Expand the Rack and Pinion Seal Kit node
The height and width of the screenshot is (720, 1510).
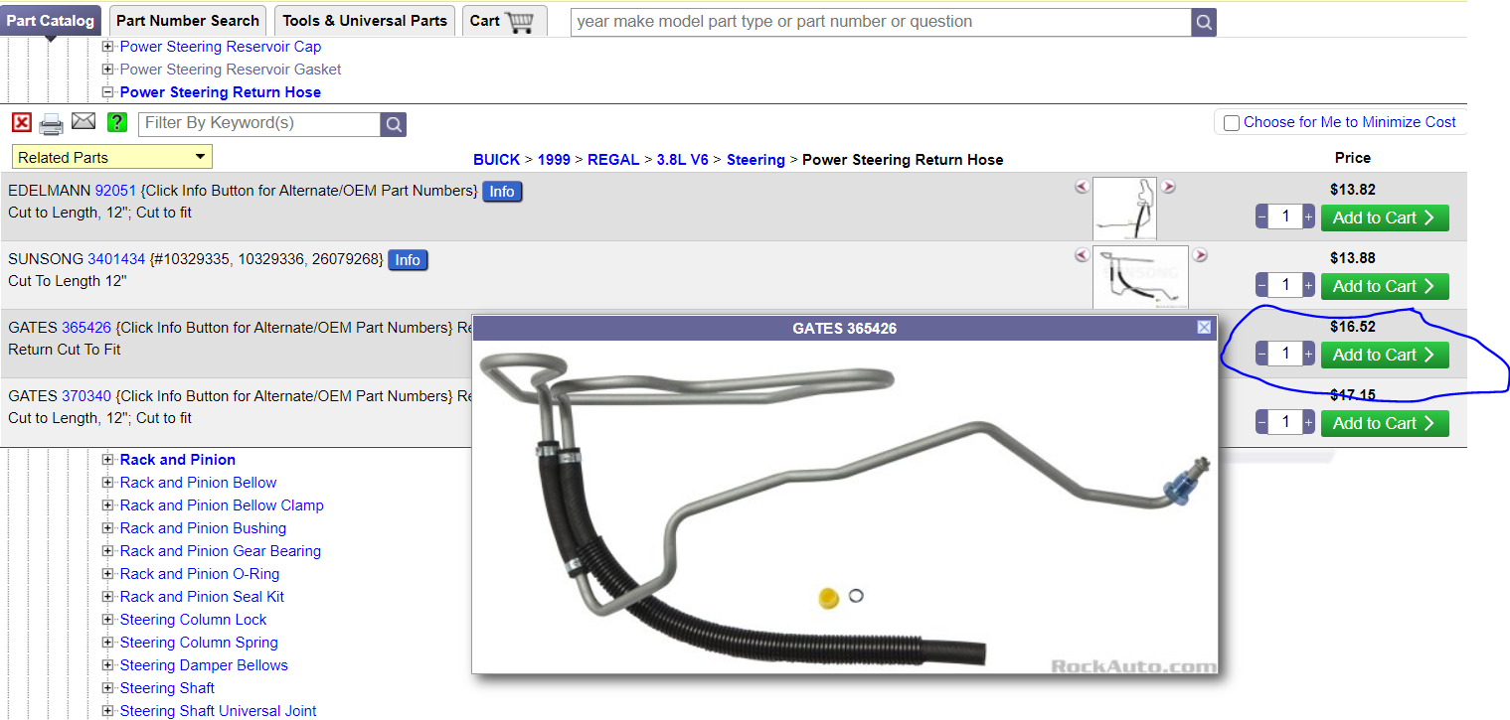107,597
